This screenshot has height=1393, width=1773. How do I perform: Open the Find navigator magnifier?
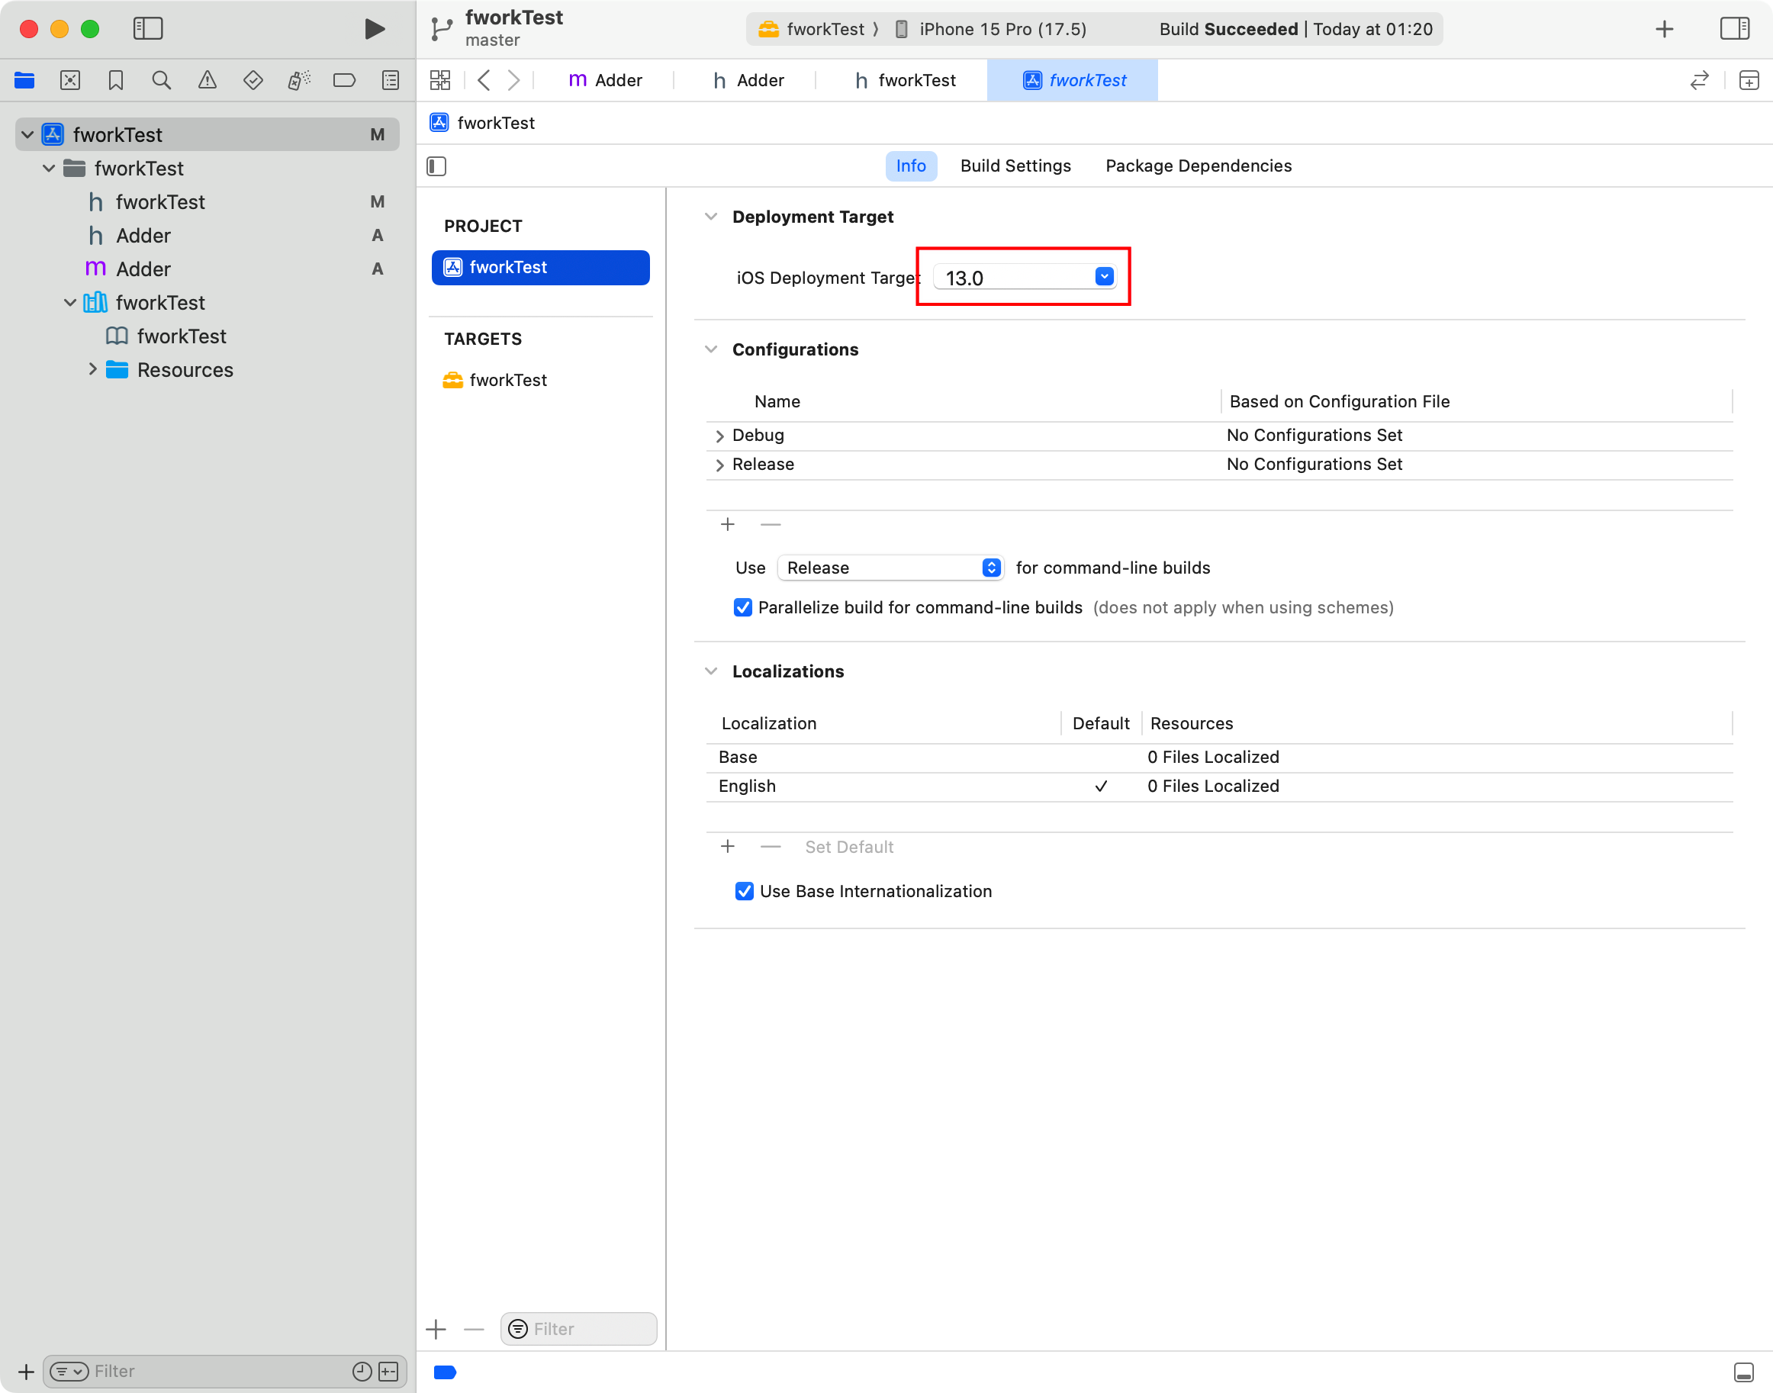pyautogui.click(x=162, y=80)
